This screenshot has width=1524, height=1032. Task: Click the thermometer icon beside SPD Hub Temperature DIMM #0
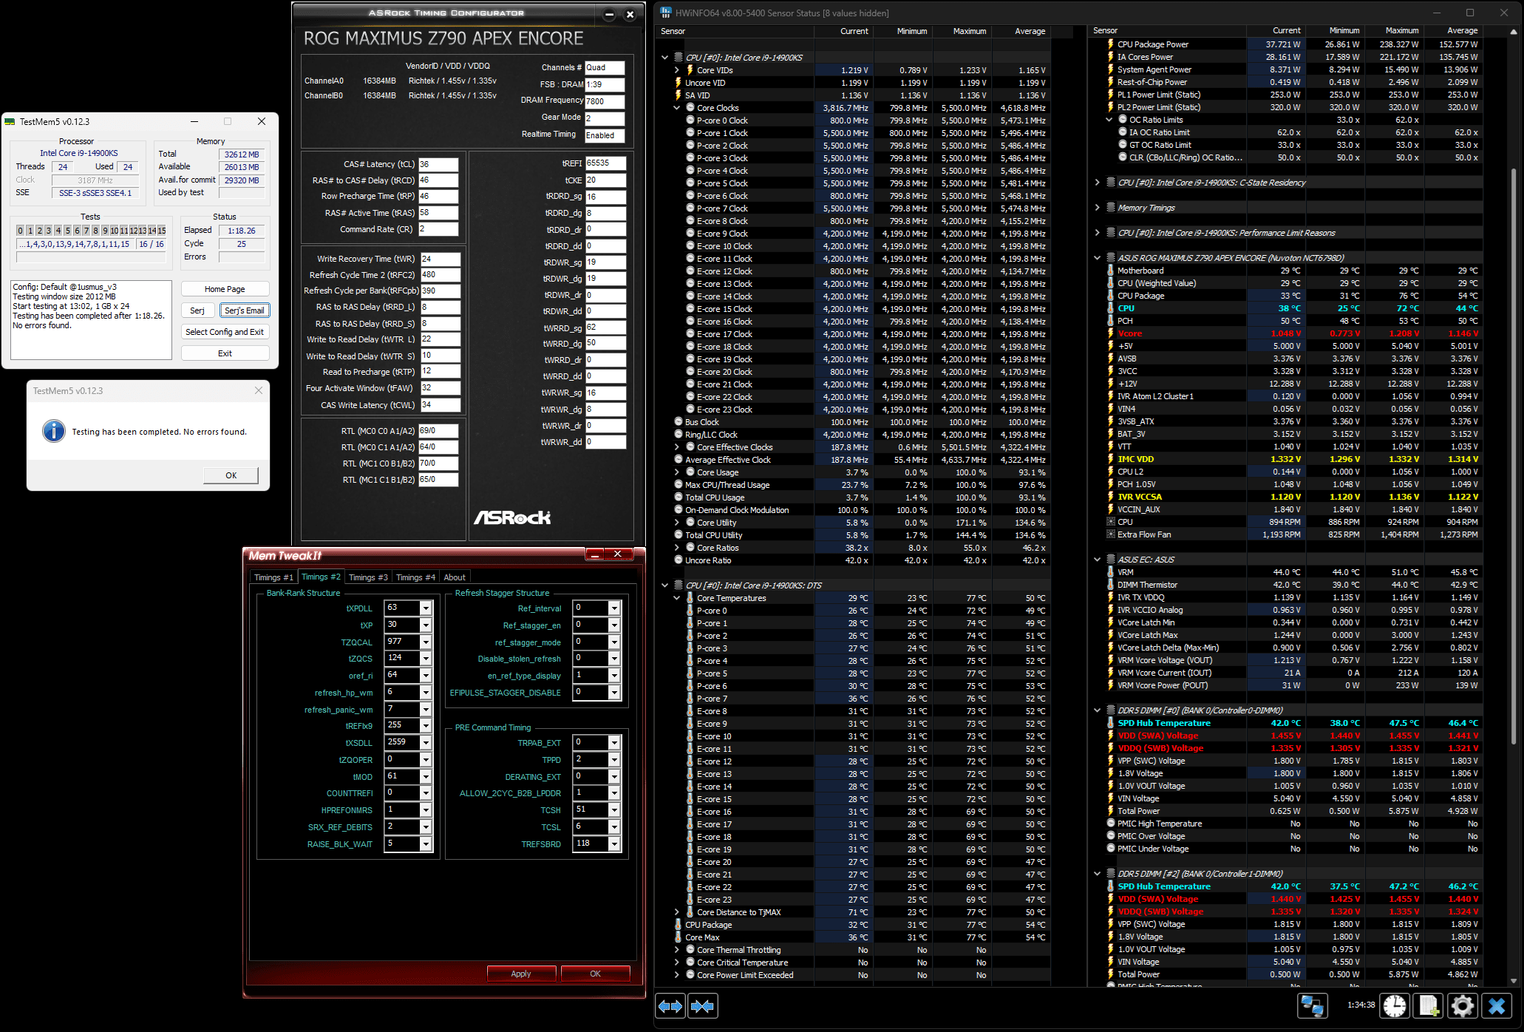click(1110, 723)
